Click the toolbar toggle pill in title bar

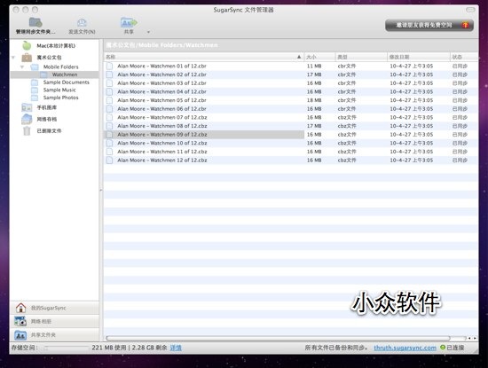(x=470, y=10)
